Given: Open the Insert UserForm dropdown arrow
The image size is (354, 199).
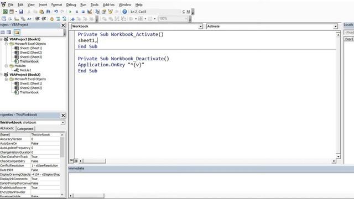Looking at the screenshot, I should [x=16, y=12].
